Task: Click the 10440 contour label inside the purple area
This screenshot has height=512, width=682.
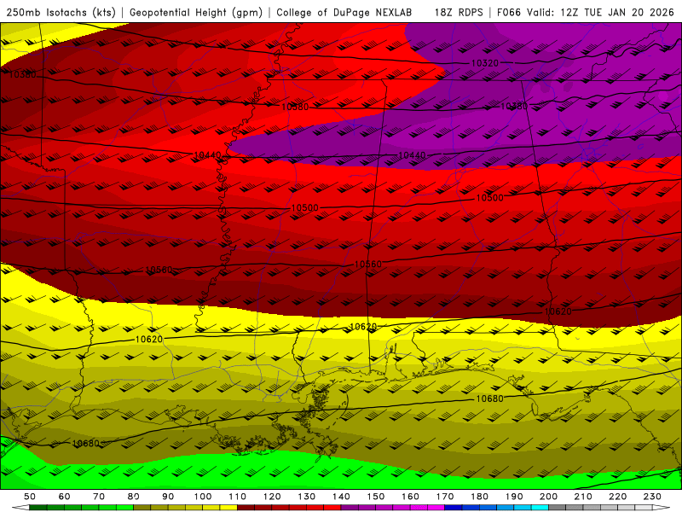Action: coord(412,155)
